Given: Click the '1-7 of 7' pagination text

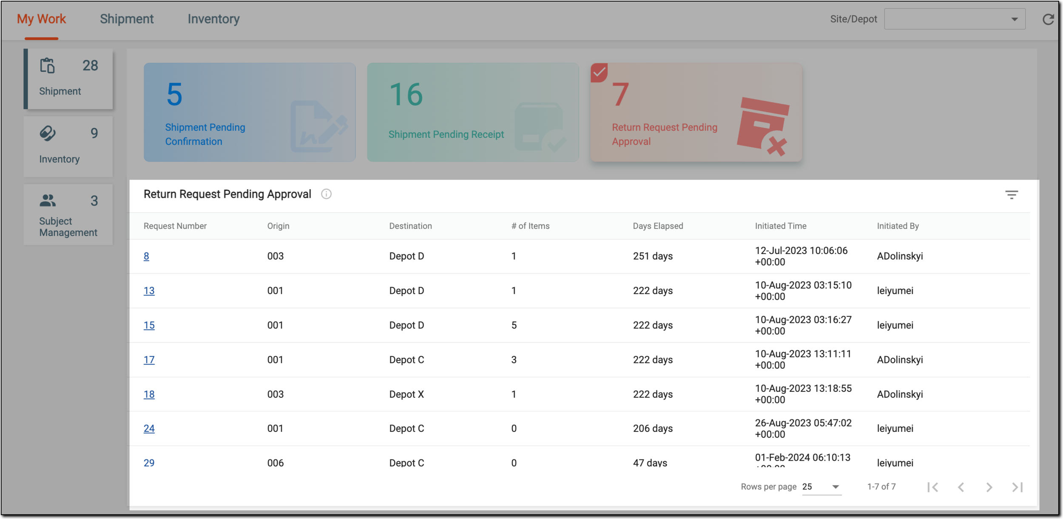Looking at the screenshot, I should point(881,487).
